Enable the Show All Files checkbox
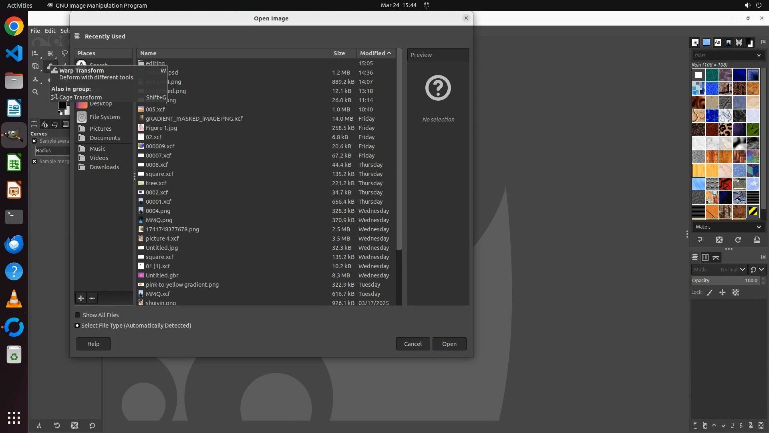The height and width of the screenshot is (433, 769). (78, 315)
